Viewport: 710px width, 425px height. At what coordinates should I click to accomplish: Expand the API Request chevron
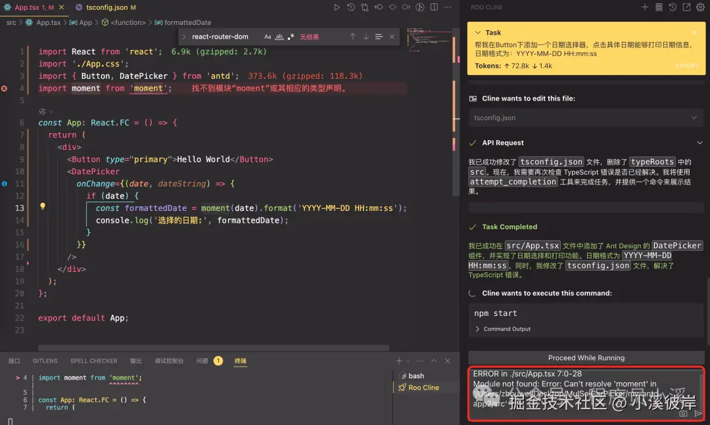click(699, 143)
